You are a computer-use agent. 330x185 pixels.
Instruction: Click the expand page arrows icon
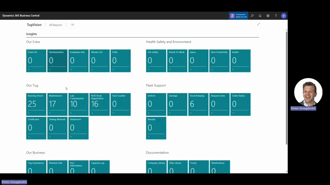point(258,24)
